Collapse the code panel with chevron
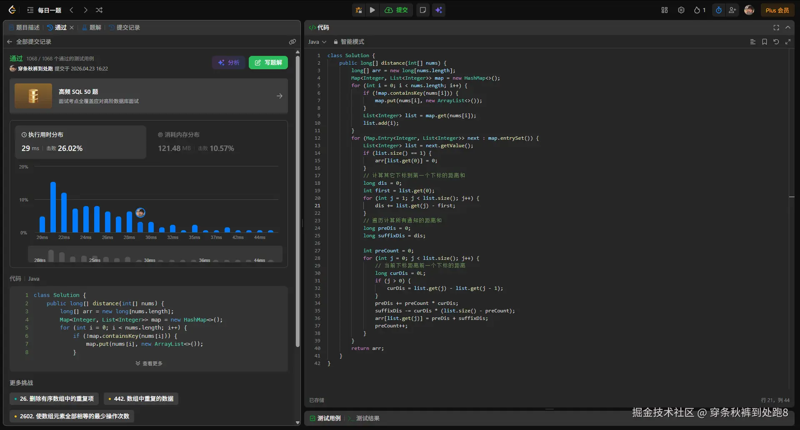 point(788,28)
